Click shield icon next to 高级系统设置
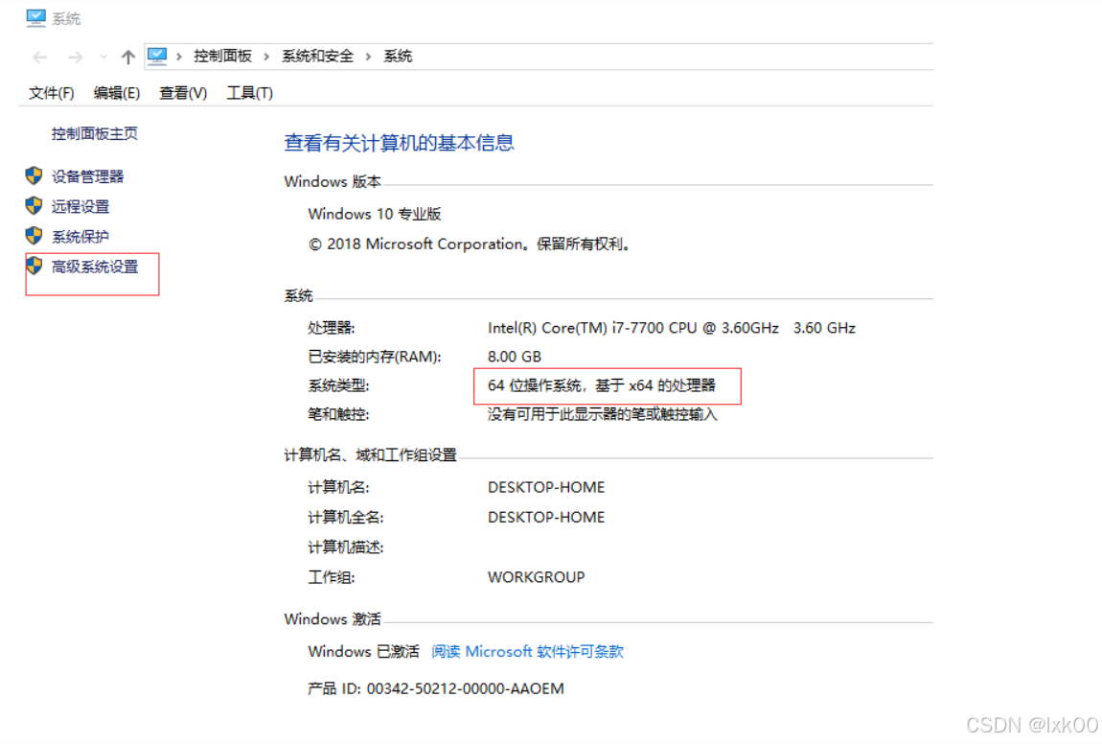The image size is (1102, 744). coord(34,266)
